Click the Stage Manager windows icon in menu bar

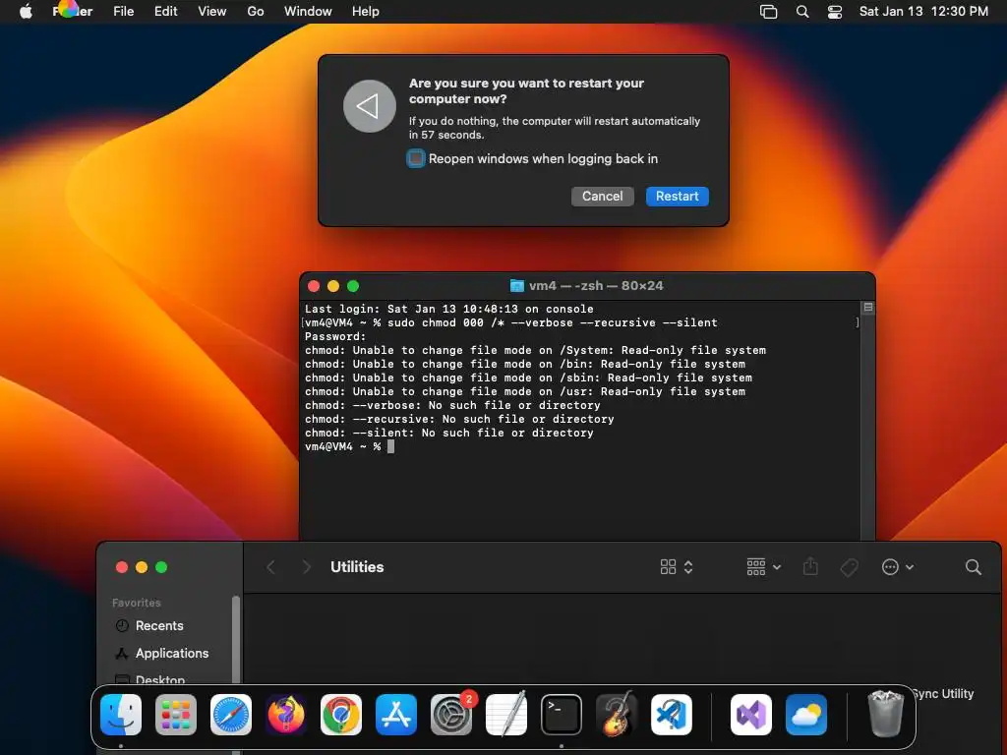[x=769, y=12]
